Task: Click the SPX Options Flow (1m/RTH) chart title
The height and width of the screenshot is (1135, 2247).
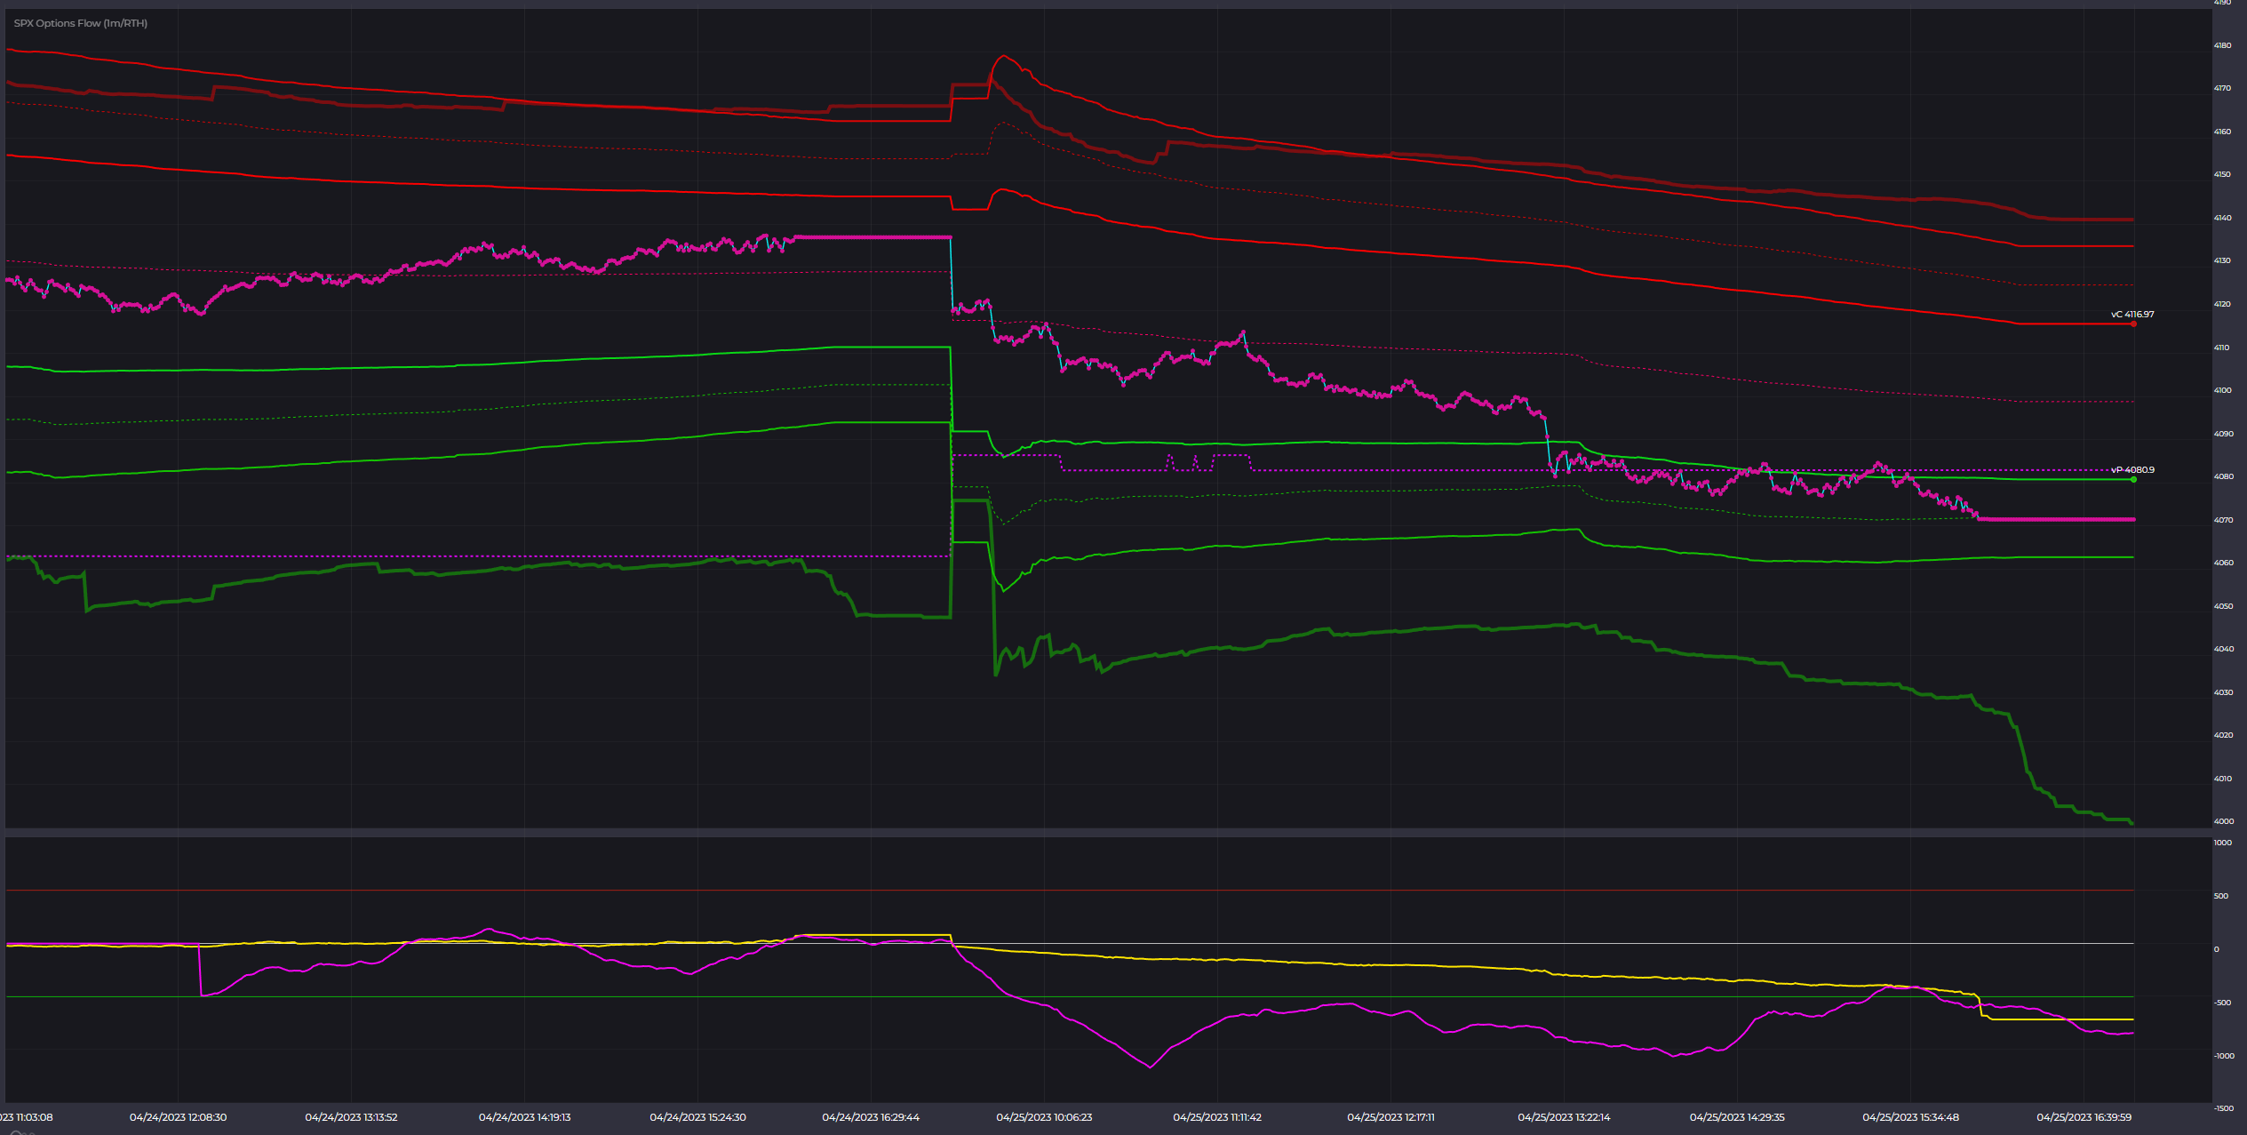Action: coord(81,23)
